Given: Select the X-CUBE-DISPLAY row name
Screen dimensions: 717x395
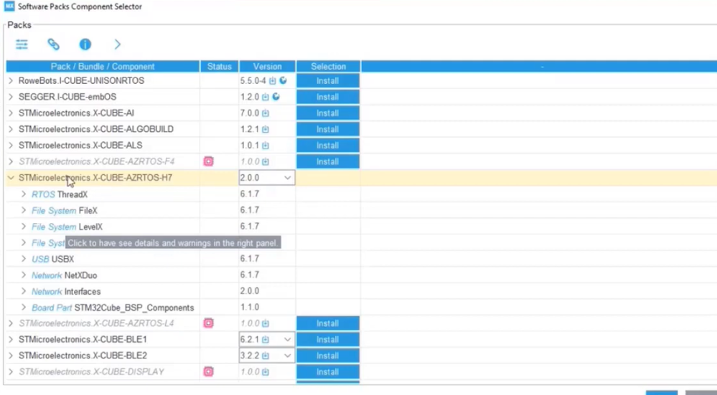Looking at the screenshot, I should 91,372.
